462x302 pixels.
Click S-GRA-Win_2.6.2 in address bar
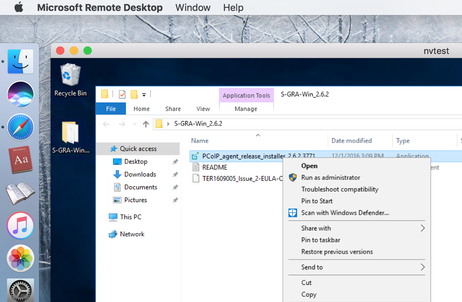click(198, 124)
